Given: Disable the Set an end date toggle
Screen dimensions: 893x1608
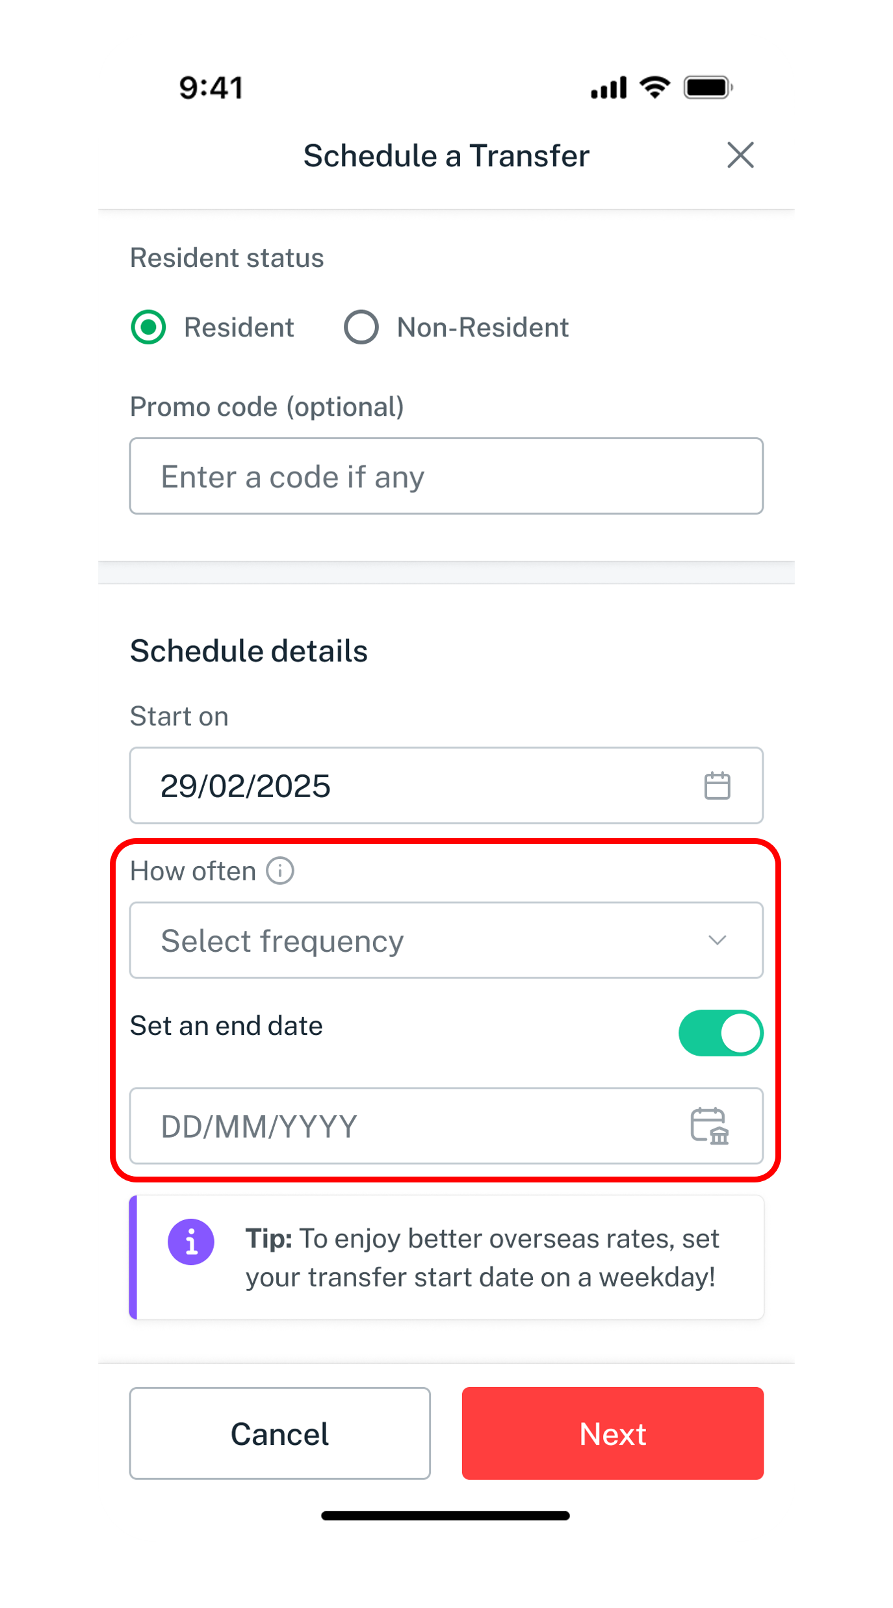Looking at the screenshot, I should coord(720,1032).
